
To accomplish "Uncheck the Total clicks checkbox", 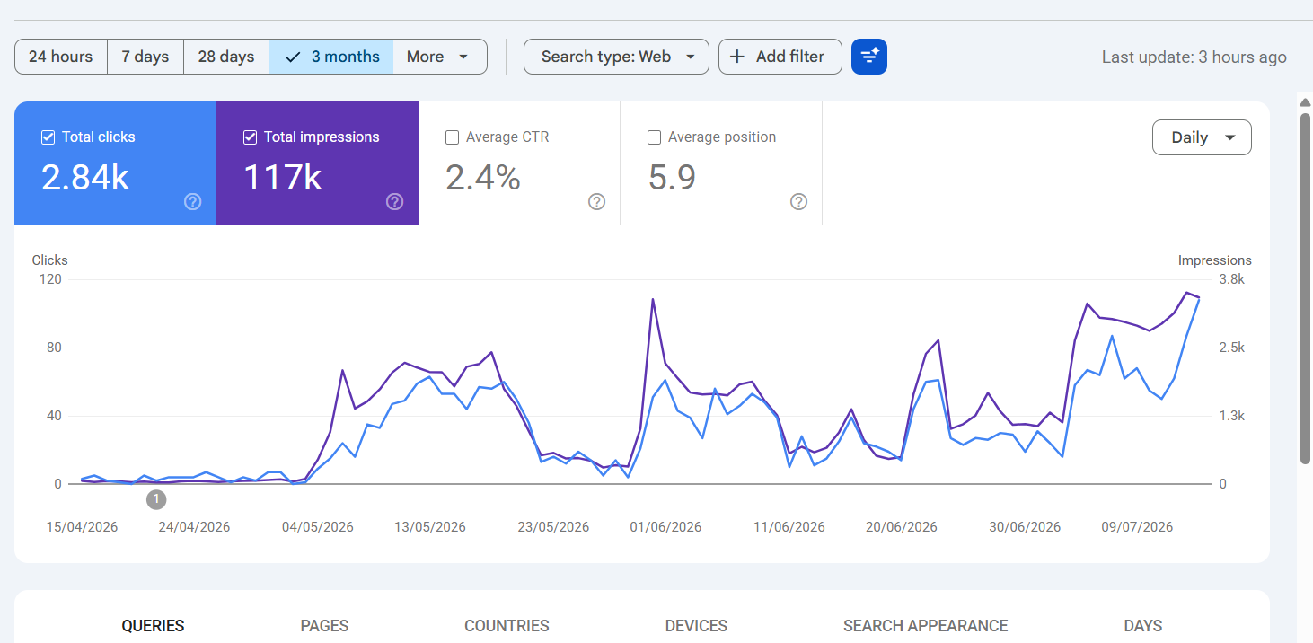I will point(48,137).
